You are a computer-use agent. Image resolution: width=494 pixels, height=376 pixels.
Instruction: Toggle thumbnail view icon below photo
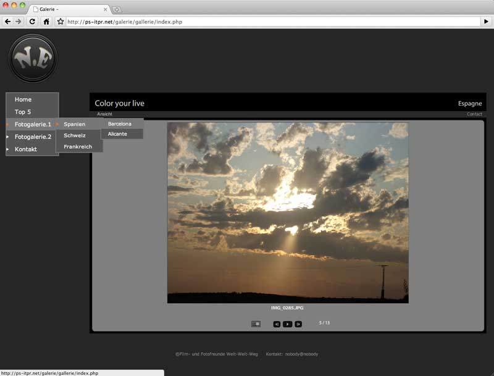[x=256, y=324]
